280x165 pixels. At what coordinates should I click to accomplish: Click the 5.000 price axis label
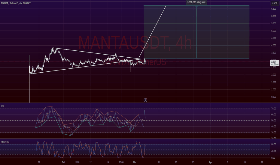click(273, 31)
